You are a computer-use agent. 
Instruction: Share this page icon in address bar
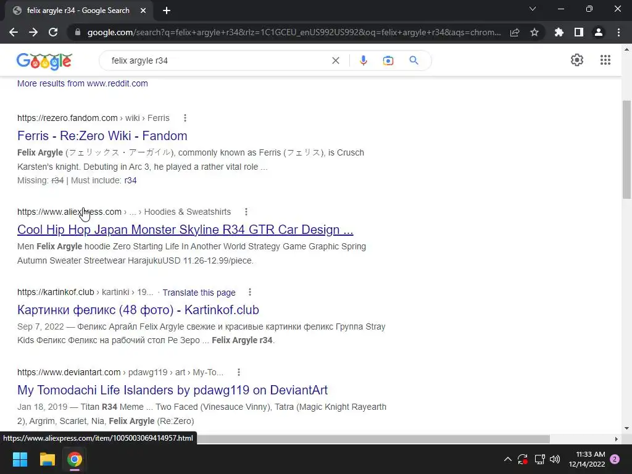pyautogui.click(x=515, y=32)
